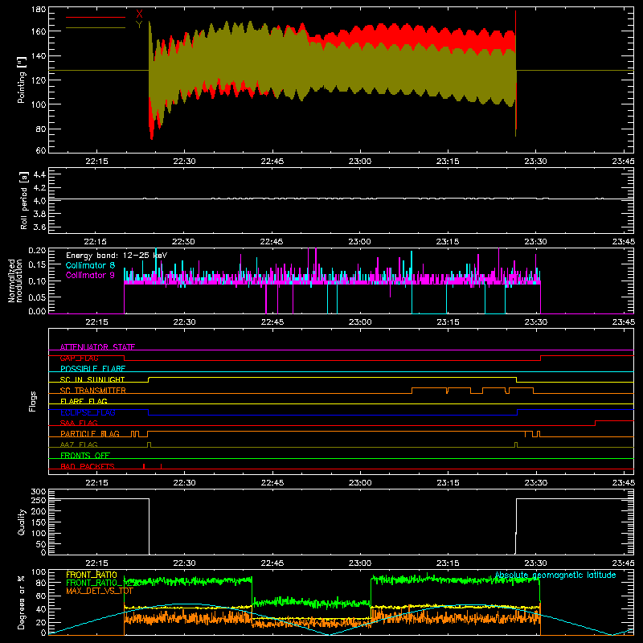
Task: Click the SC_IN_SUNLIGHT flag label
Action: tap(92, 379)
